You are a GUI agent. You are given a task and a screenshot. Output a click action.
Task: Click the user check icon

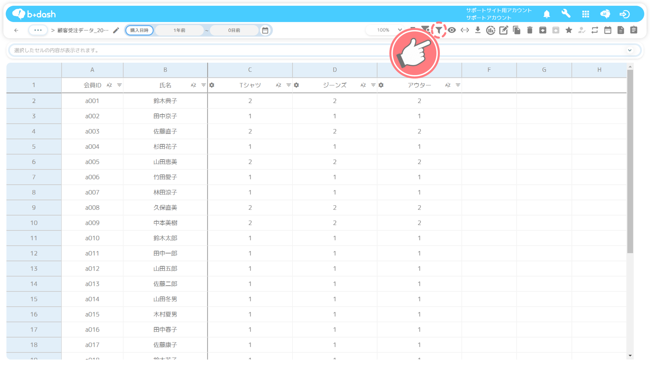(582, 30)
